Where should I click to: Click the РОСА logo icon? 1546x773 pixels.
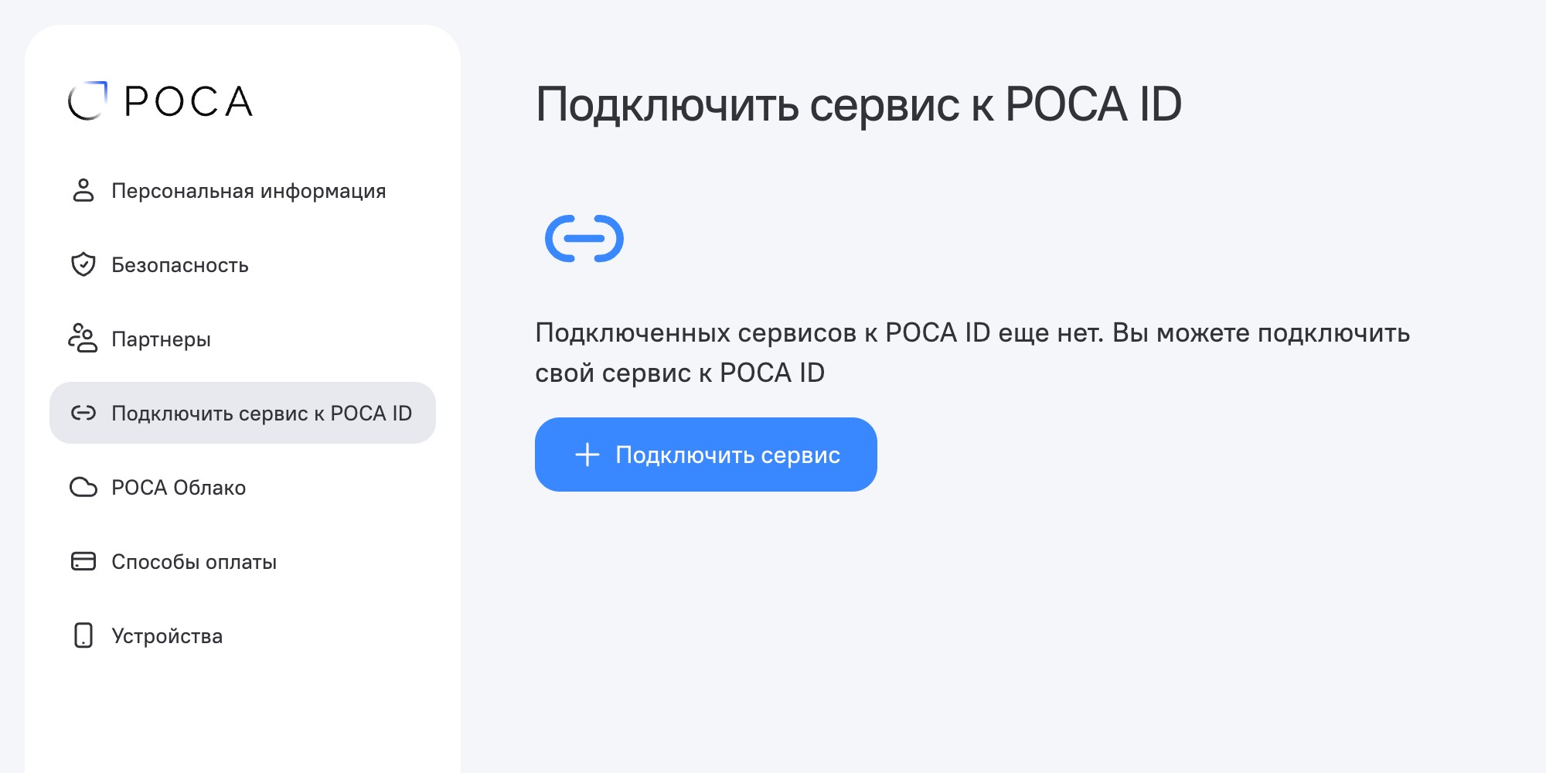click(87, 101)
